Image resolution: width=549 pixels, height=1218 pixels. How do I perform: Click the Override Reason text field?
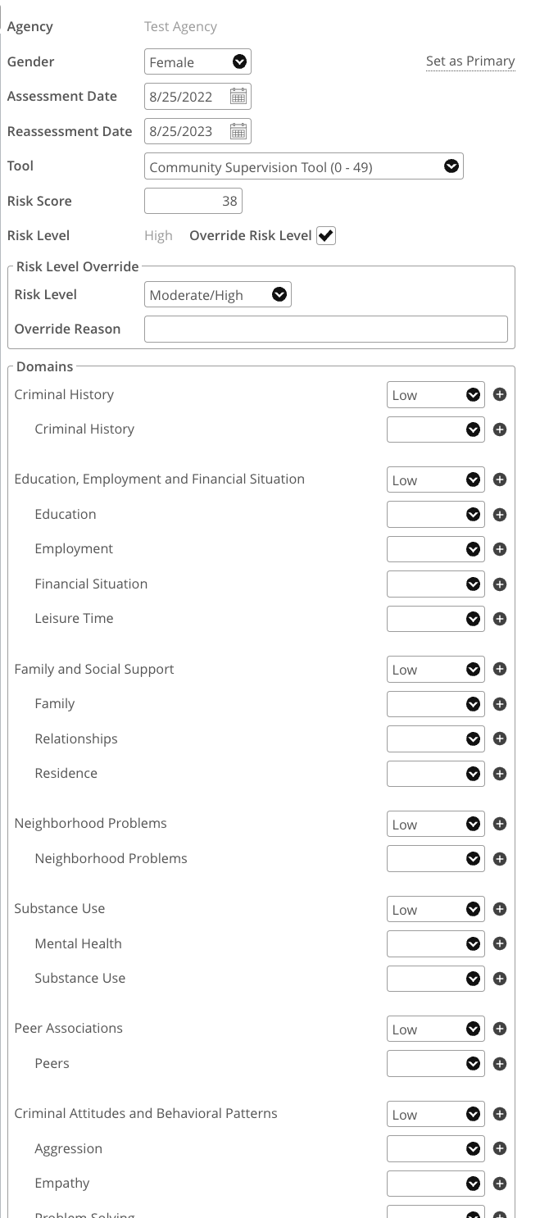tap(325, 329)
